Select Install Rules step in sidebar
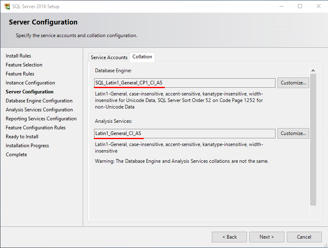The image size is (328, 248). pos(18,56)
